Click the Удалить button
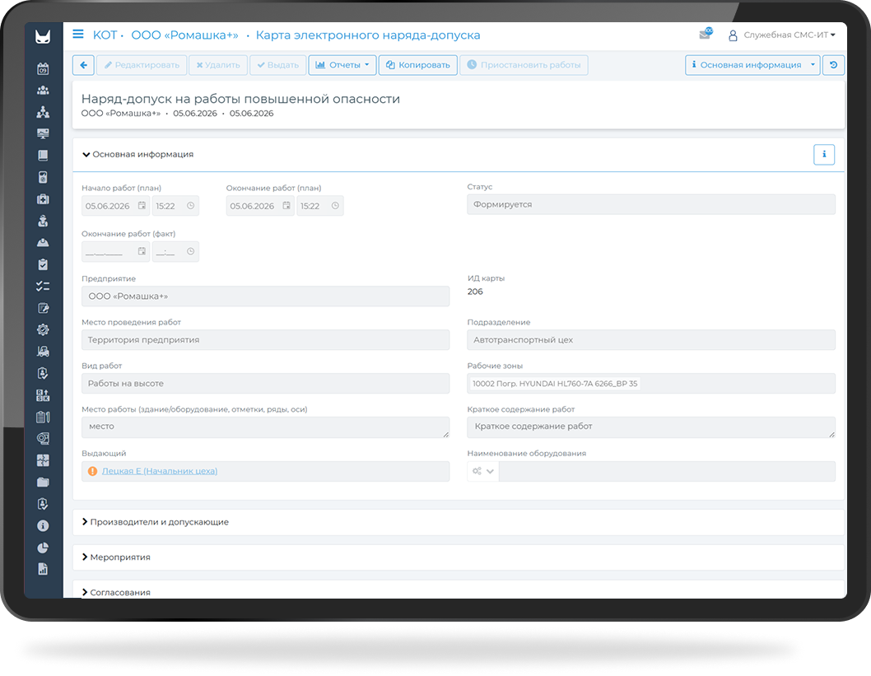 point(218,65)
